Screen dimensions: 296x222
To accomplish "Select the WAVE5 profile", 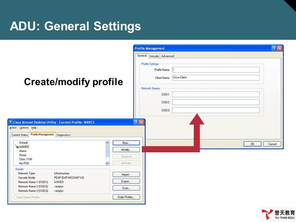I will coord(24,147).
